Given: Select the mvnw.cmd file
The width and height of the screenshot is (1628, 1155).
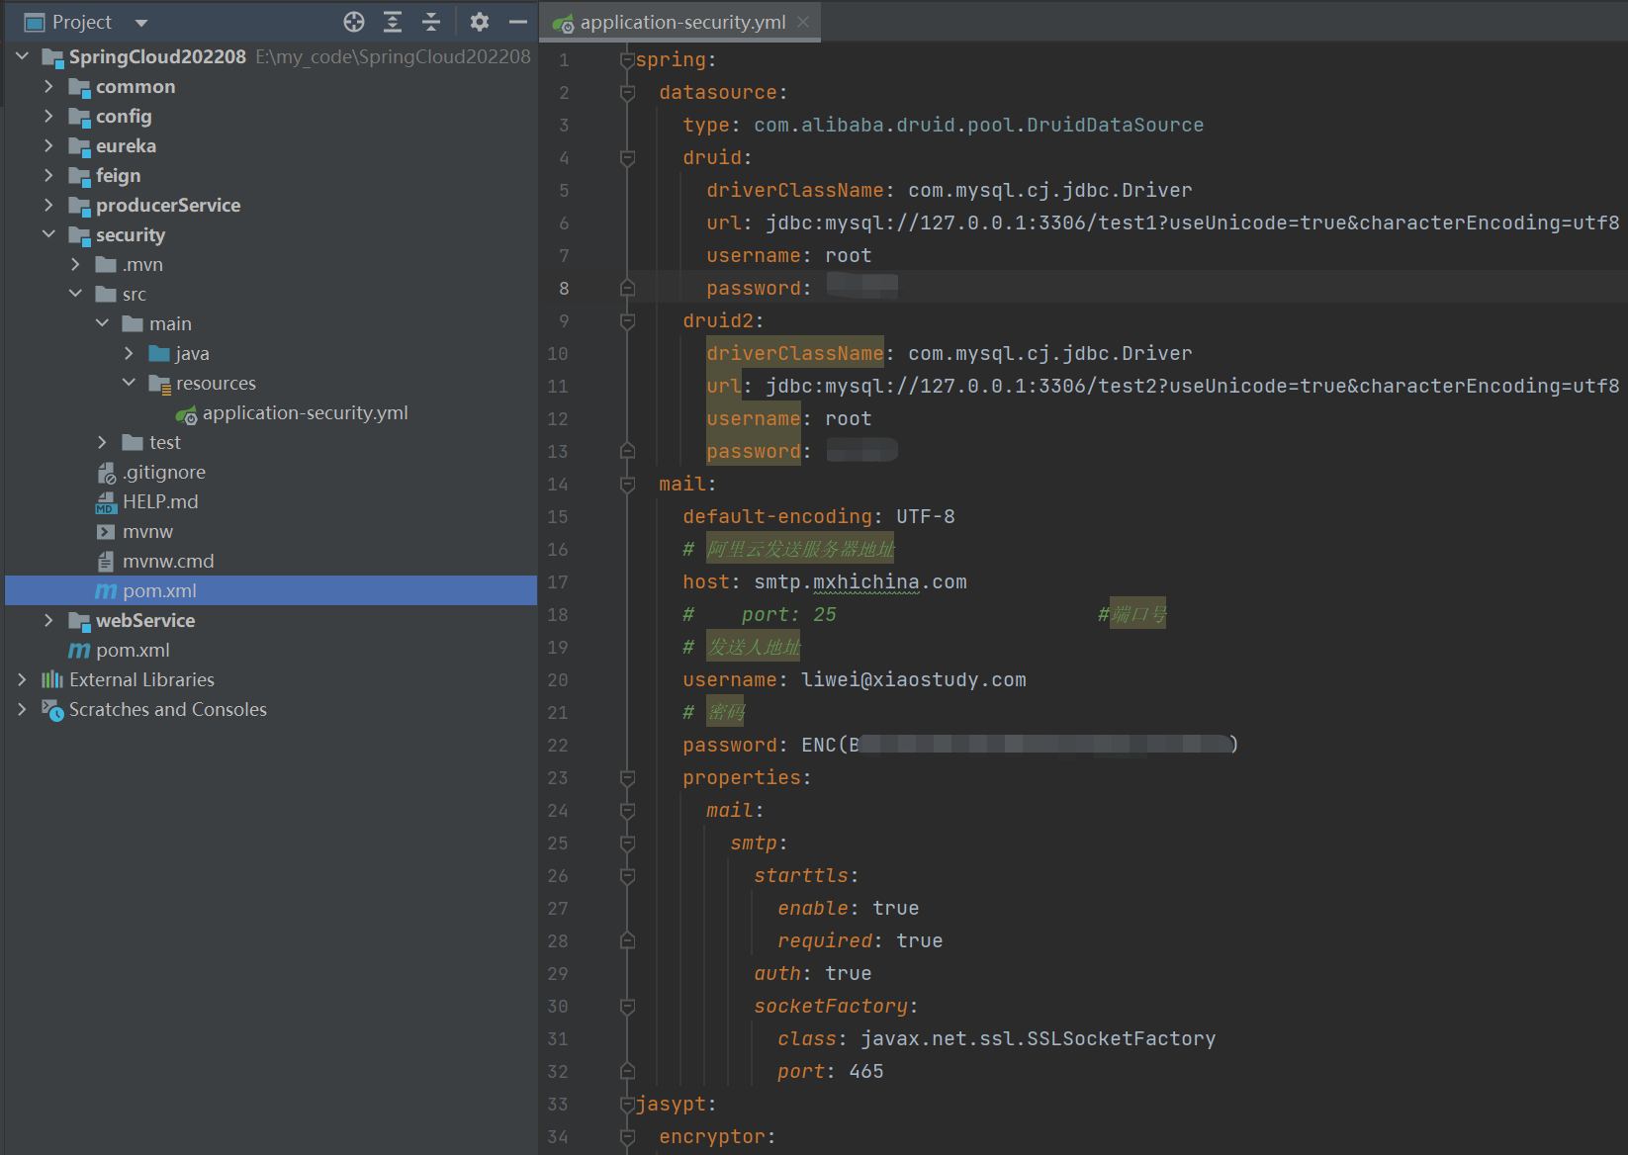Looking at the screenshot, I should [168, 561].
